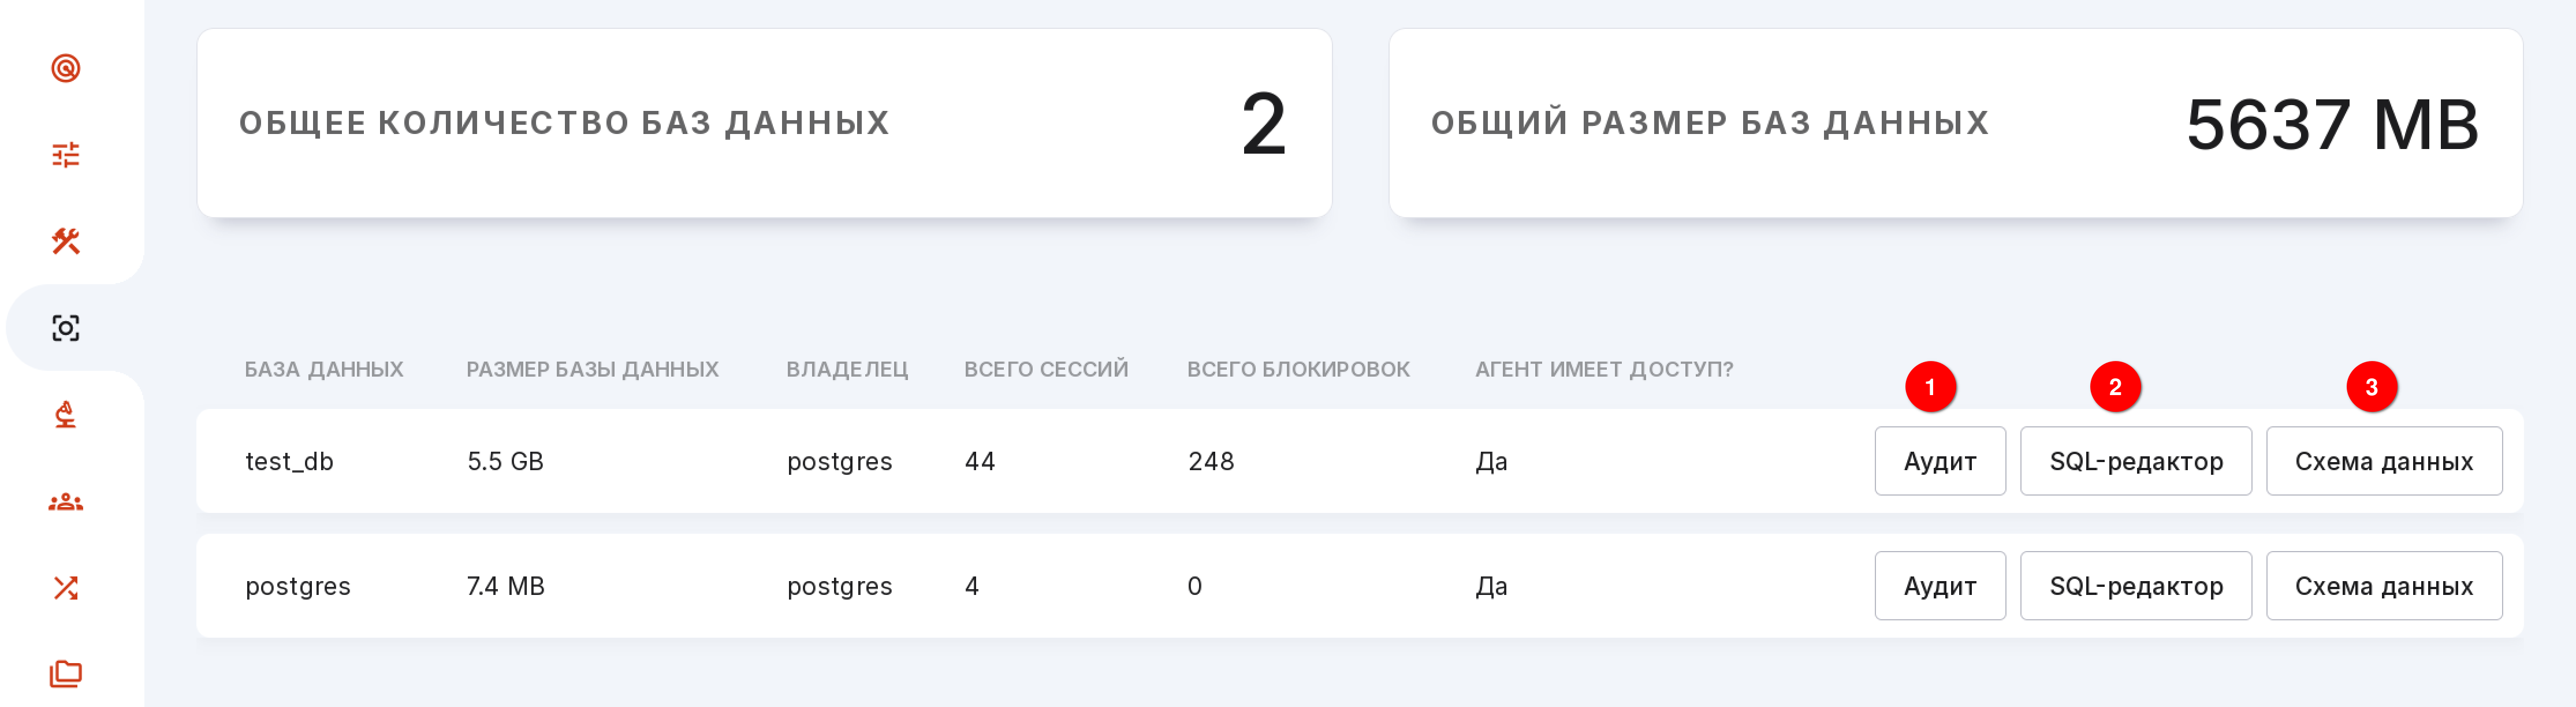Click the База данных column header

tap(324, 369)
